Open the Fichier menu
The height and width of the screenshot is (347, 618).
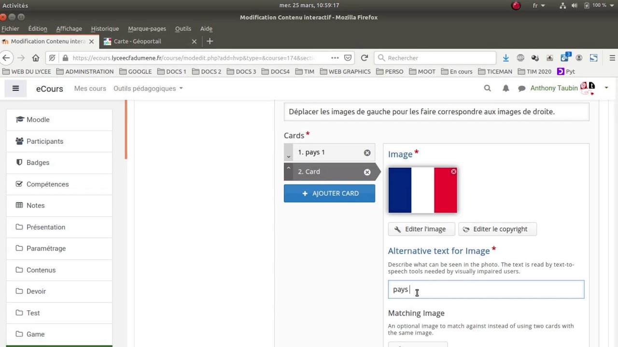click(x=10, y=28)
